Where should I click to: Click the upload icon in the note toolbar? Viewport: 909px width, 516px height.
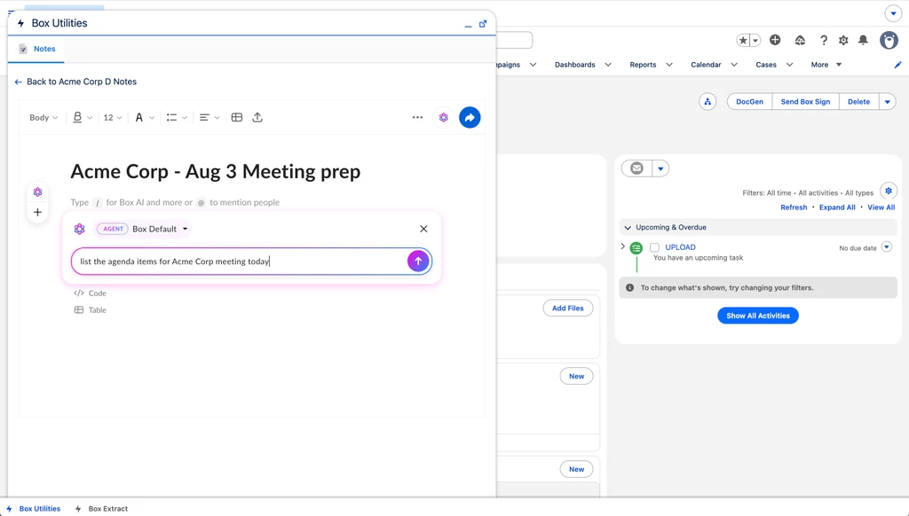coord(257,118)
